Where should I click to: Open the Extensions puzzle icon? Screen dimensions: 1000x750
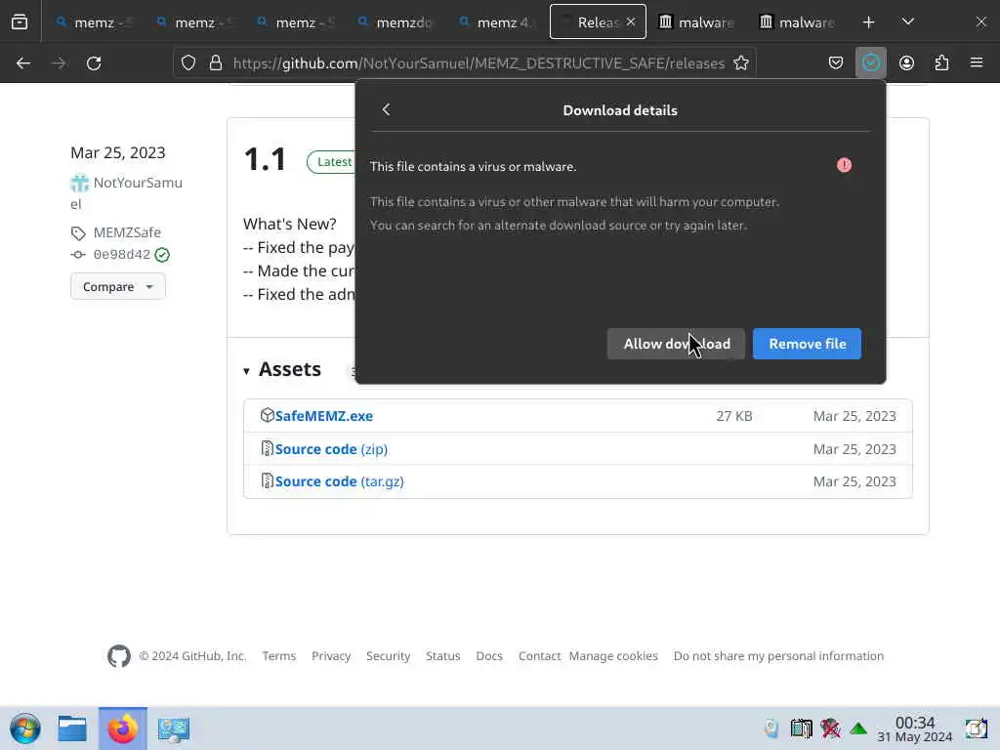pyautogui.click(x=941, y=63)
